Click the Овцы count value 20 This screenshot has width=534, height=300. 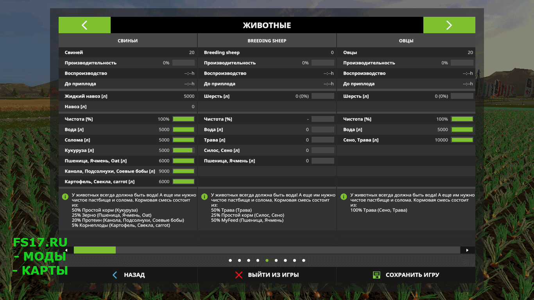click(470, 52)
